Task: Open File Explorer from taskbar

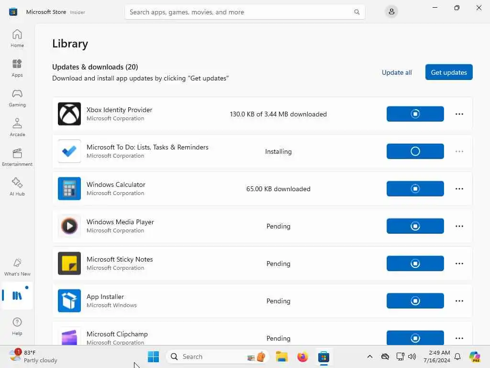Action: [281, 356]
